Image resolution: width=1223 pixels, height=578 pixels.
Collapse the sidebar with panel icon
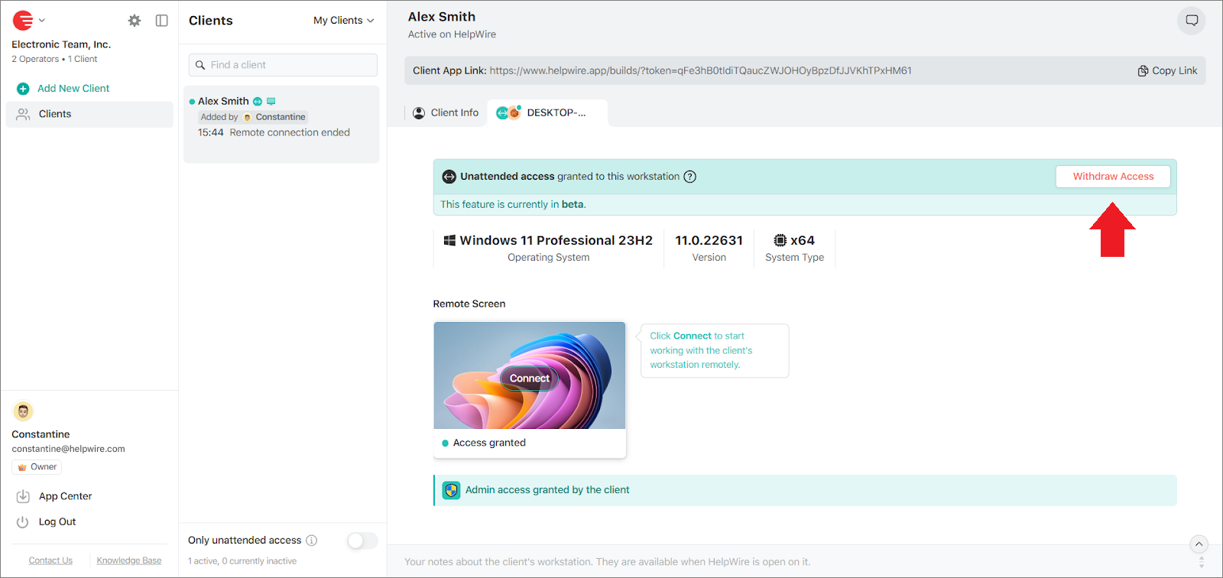[x=161, y=21]
